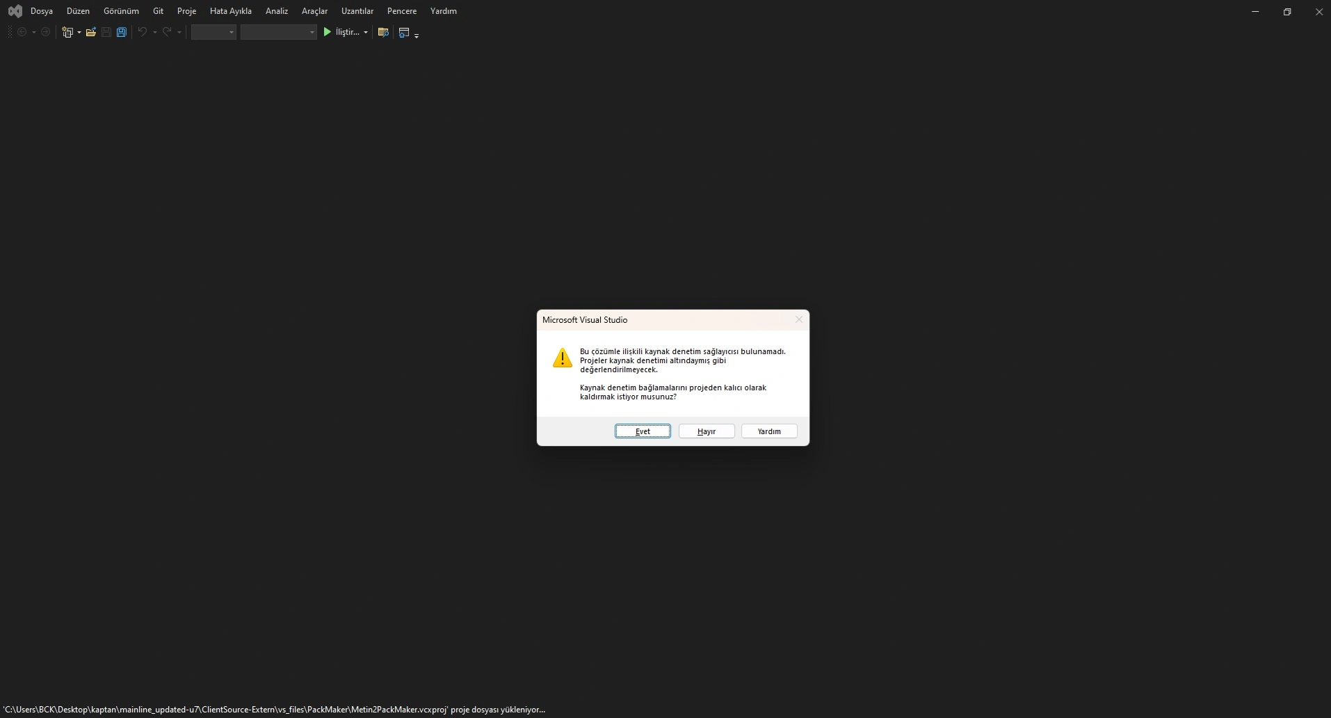Screen dimensions: 1331x718
Task: Click the open file folder icon
Action: point(90,32)
